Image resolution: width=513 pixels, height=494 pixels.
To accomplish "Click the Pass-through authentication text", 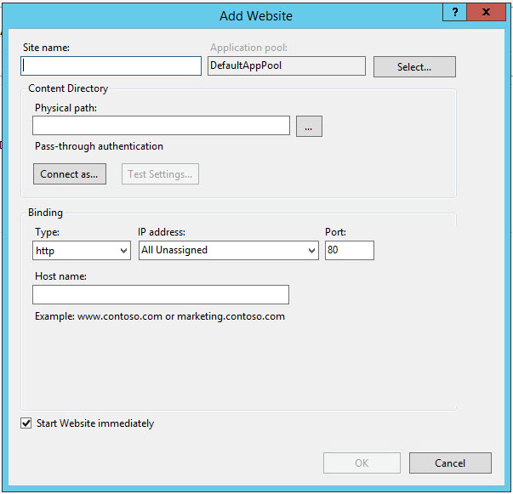I will click(x=99, y=146).
